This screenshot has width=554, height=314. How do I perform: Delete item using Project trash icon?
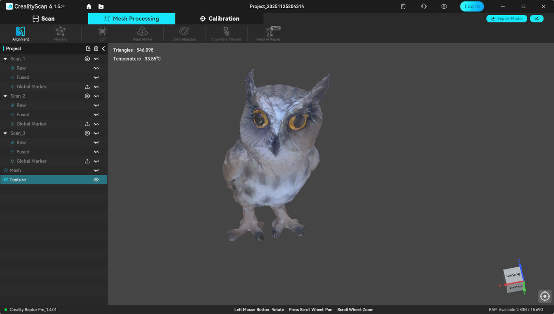click(96, 49)
